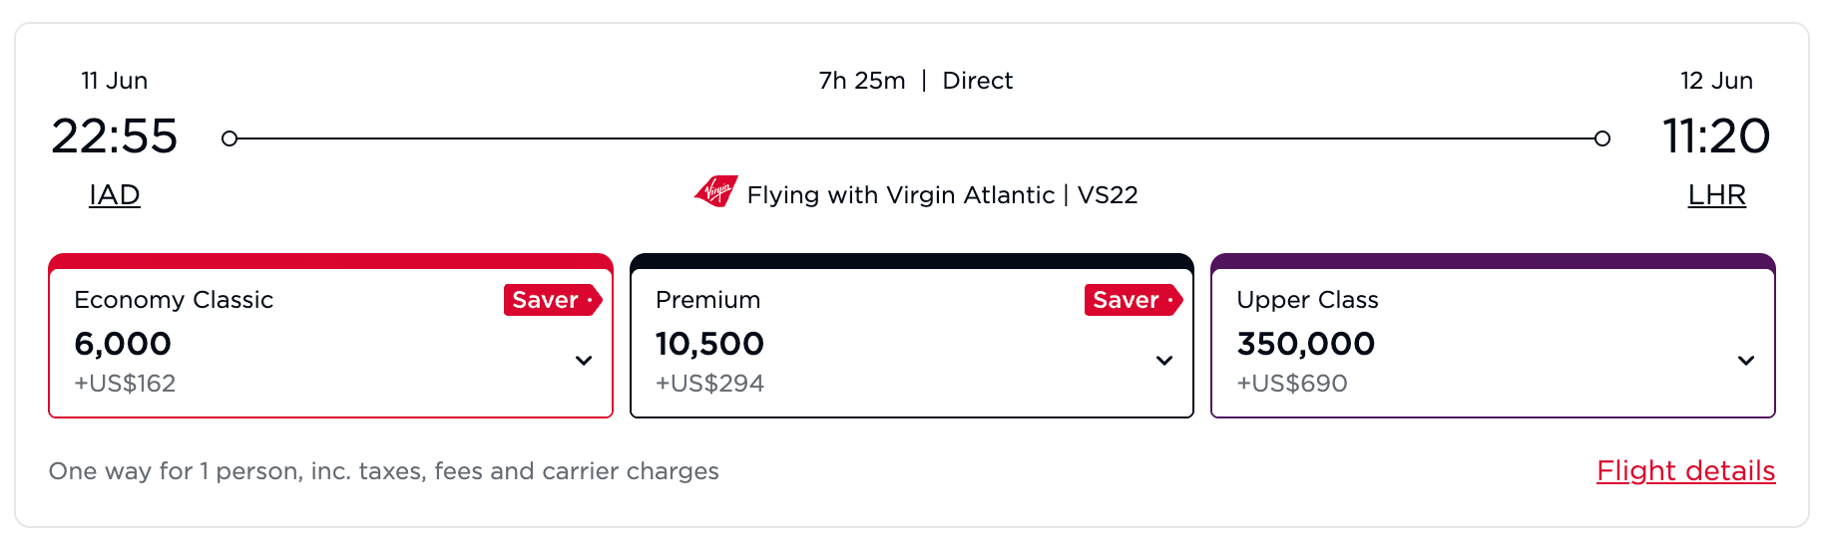Open the LHR airport link
This screenshot has width=1826, height=550.
[x=1716, y=195]
